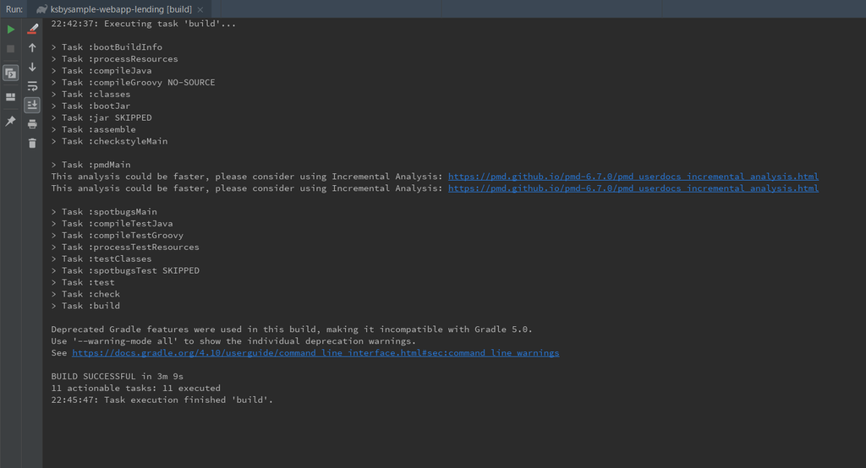Click the 'Task :compileJava' line
Image resolution: width=866 pixels, height=468 pixels.
pyautogui.click(x=101, y=71)
